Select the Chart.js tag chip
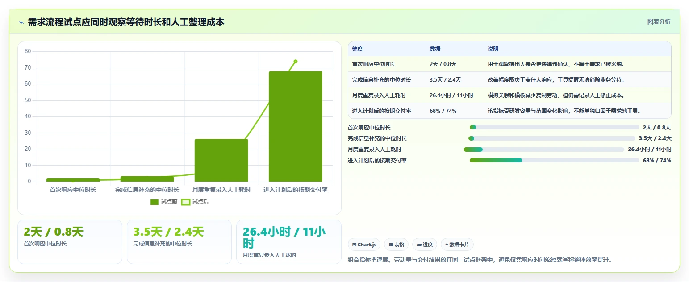Screen dimensions: 689x282 (x=364, y=245)
